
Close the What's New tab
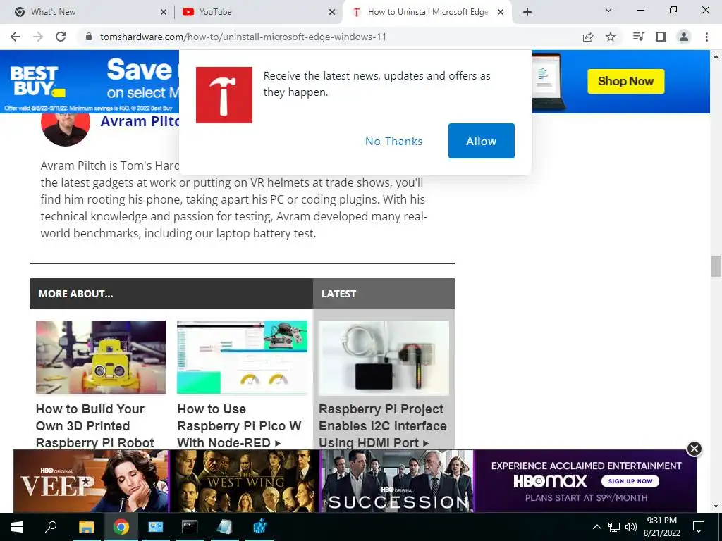(164, 12)
